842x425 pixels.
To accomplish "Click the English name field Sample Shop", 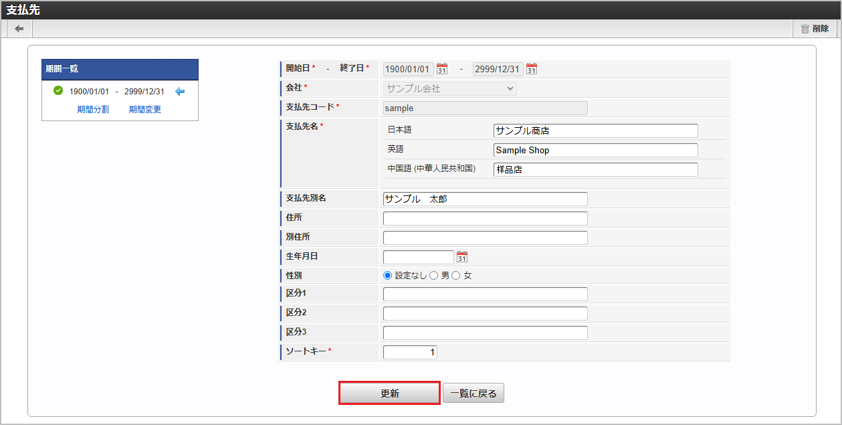I will [595, 151].
